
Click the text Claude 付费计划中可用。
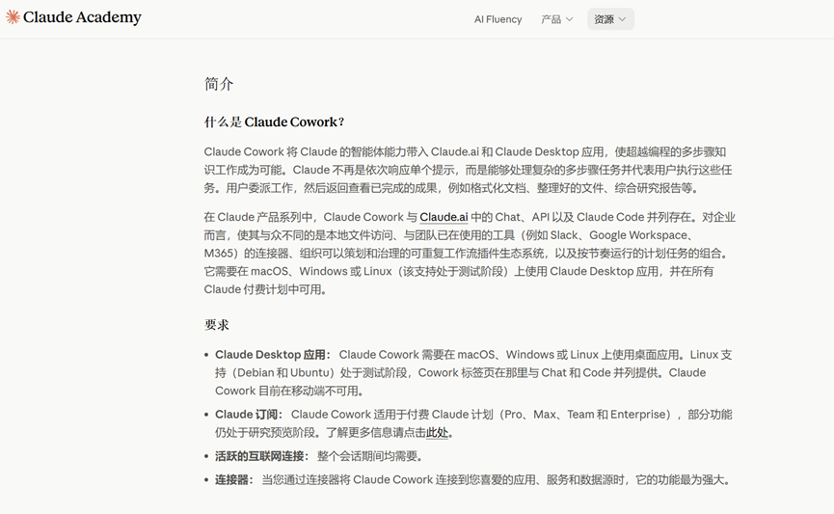click(x=265, y=289)
